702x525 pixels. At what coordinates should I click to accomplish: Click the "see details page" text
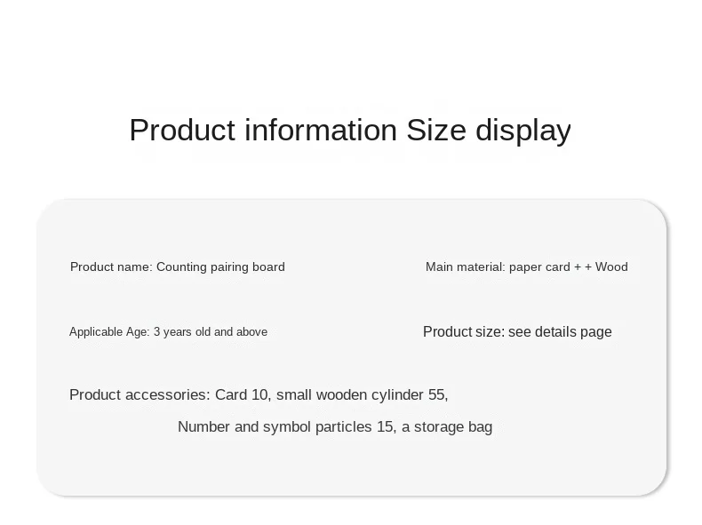coord(560,332)
